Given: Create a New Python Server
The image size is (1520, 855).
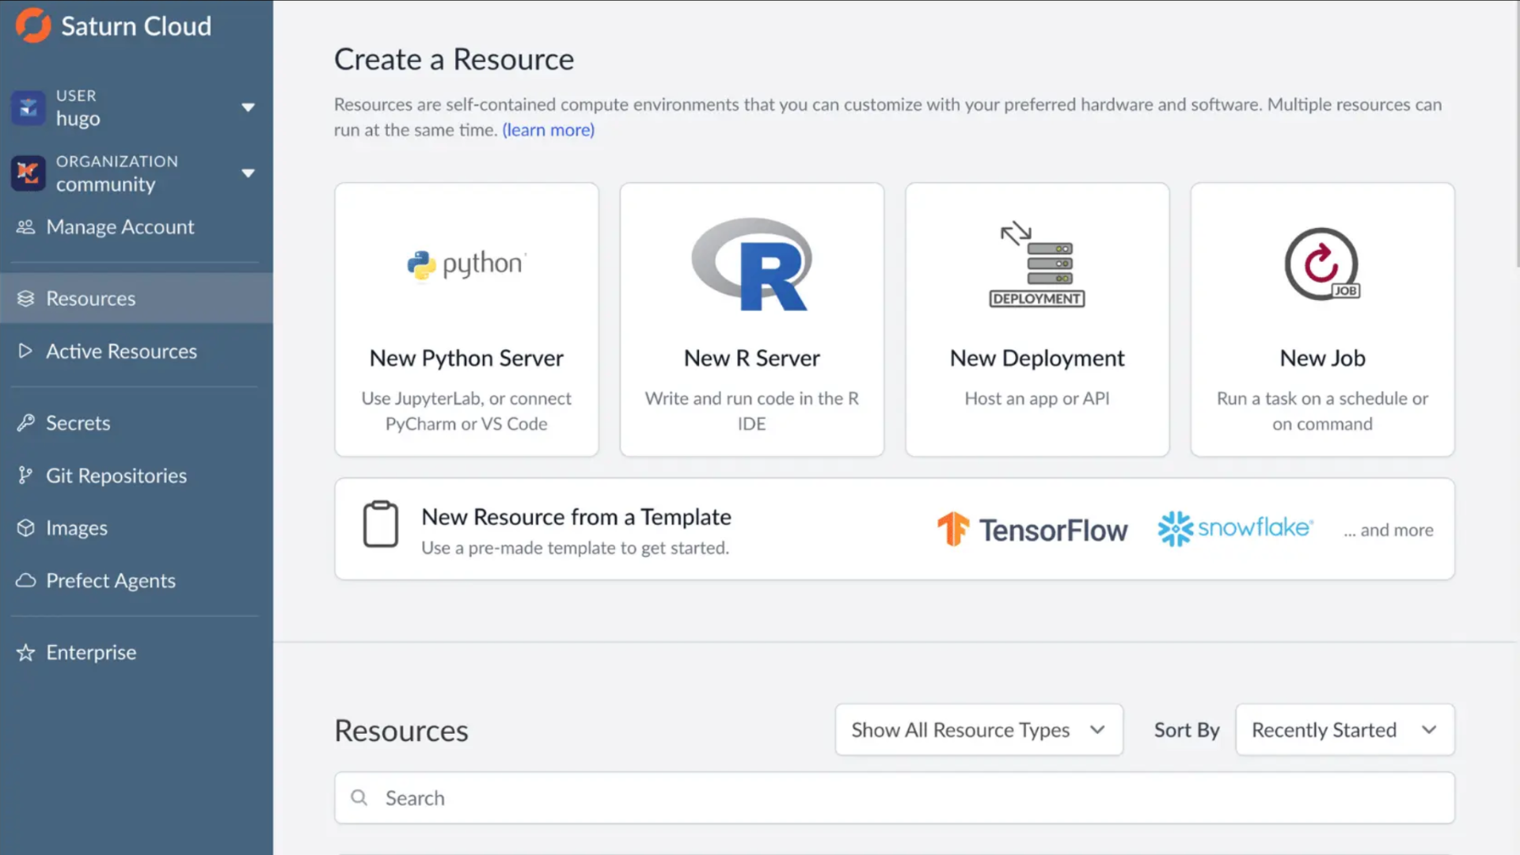Looking at the screenshot, I should click(x=466, y=320).
